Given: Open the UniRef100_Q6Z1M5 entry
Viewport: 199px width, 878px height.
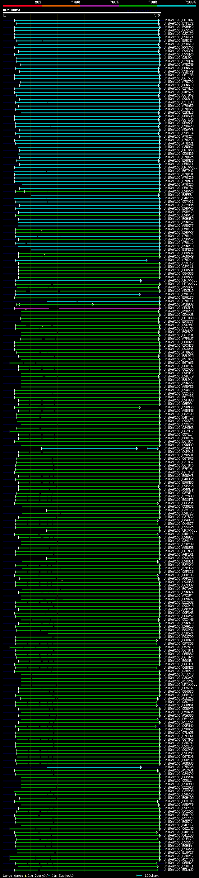Looking at the screenshot, I should coord(178,828).
